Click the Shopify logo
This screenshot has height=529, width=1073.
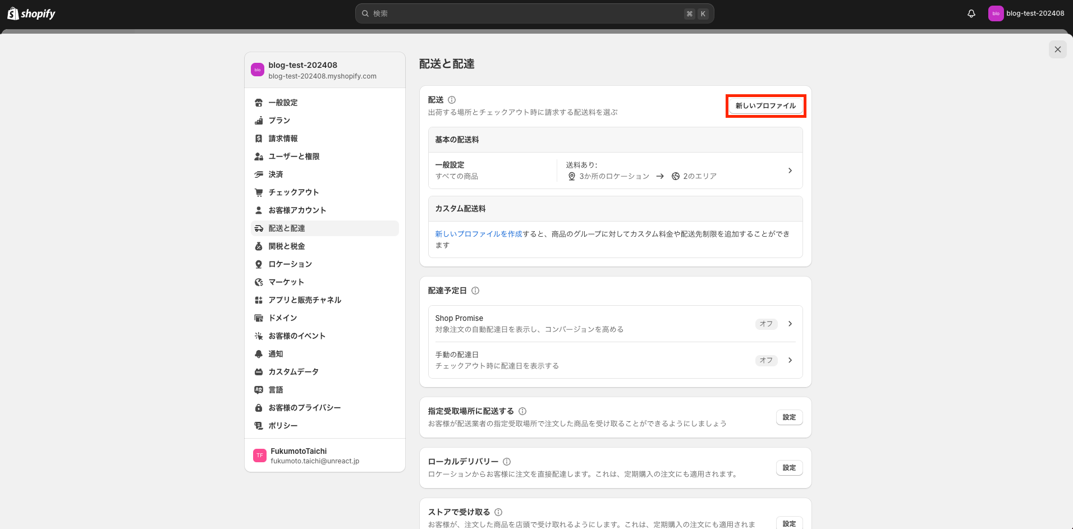tap(31, 13)
